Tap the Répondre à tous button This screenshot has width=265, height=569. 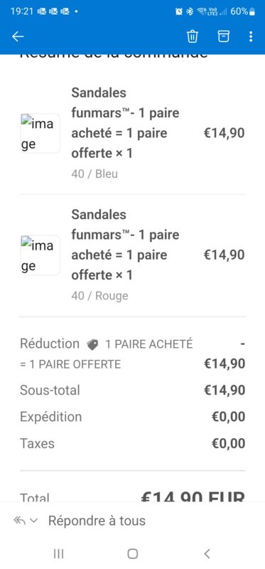pos(97,521)
